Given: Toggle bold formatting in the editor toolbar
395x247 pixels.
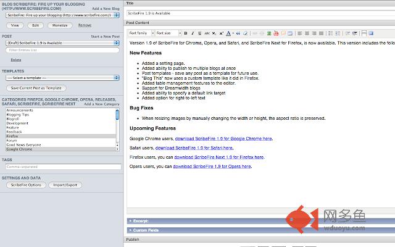Looking at the screenshot, I should (x=186, y=33).
